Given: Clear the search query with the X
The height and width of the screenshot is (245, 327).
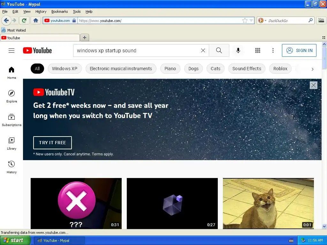Looking at the screenshot, I should click(x=203, y=50).
